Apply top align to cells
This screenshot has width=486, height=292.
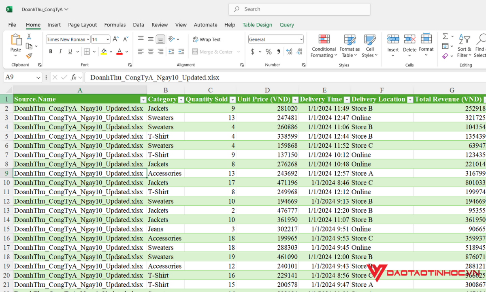coord(141,39)
